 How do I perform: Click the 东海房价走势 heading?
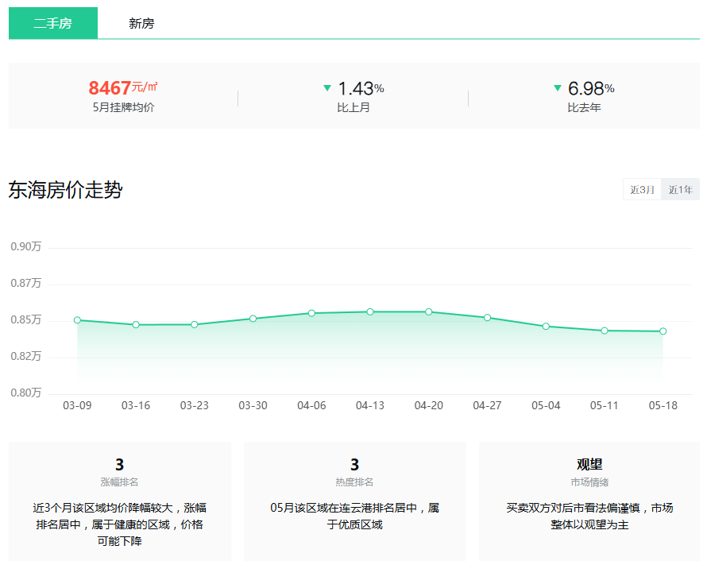coord(65,189)
